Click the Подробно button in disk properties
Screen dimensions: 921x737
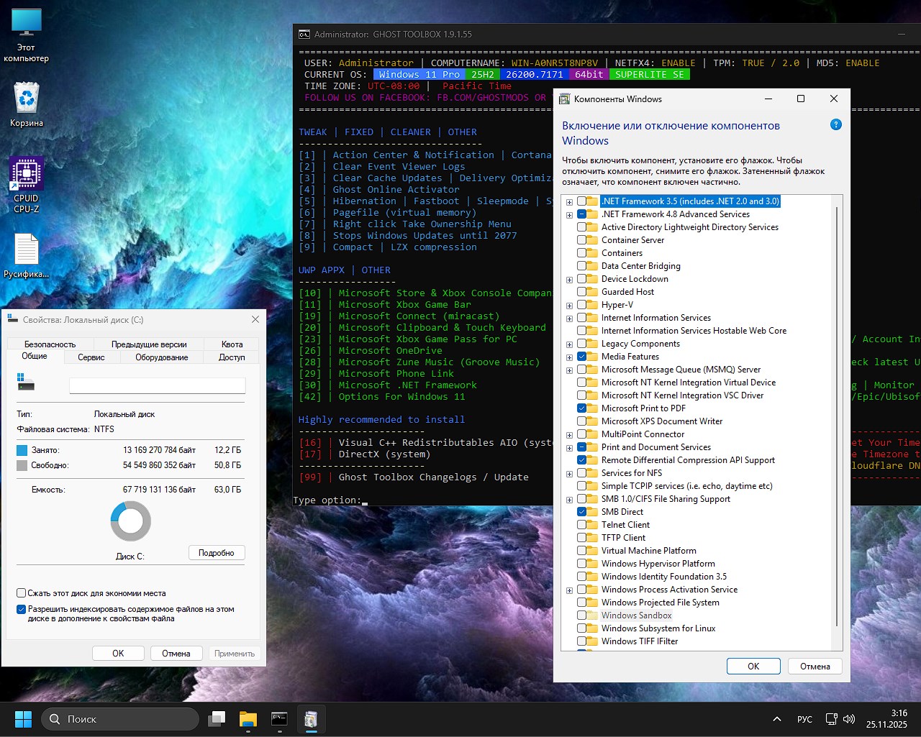click(x=217, y=552)
